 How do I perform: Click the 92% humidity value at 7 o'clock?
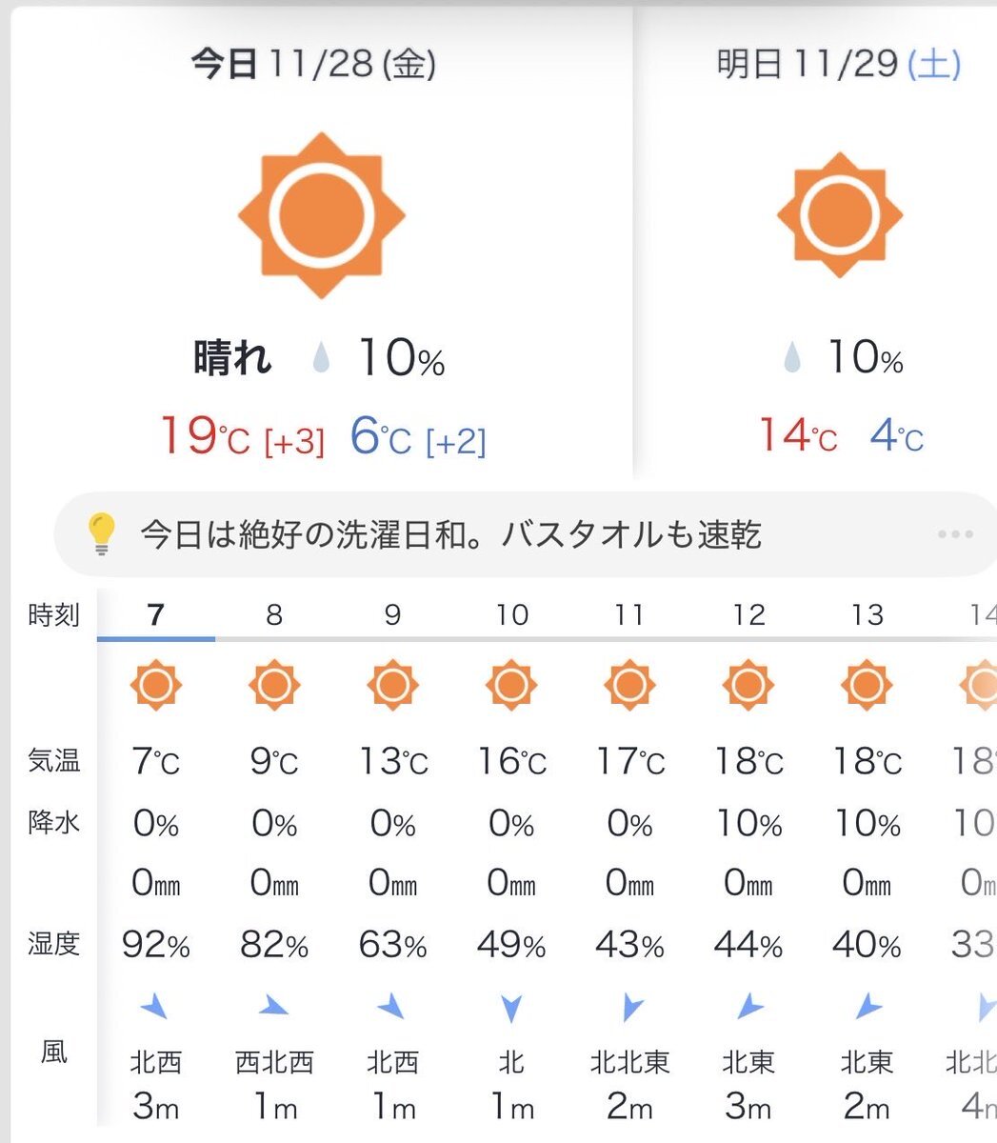pos(156,945)
